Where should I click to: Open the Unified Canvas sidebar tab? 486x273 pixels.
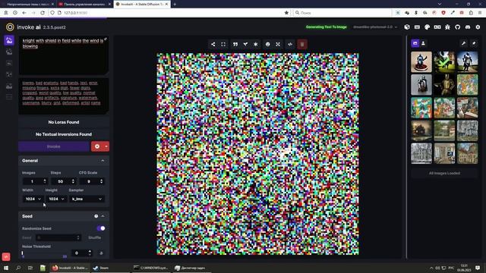(9, 63)
